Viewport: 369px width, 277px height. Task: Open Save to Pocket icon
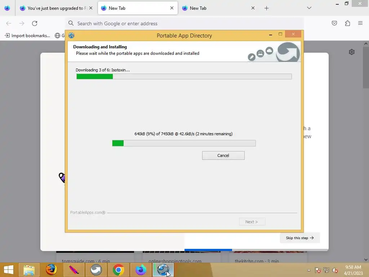coord(334,23)
